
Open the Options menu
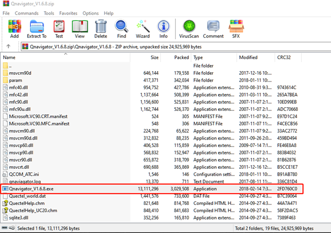[x=91, y=13]
